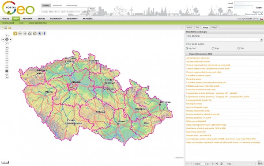Open Hřbitovy a pohřebiště composition
The image size is (264, 166).
(196, 121)
